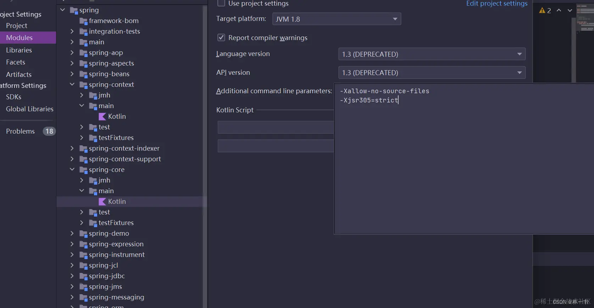Click the spring-context module folder icon
This screenshot has width=594, height=308.
[x=83, y=85]
